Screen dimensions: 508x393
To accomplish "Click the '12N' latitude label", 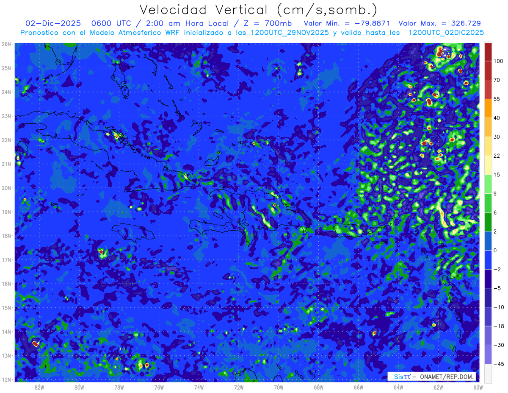I will tap(6, 379).
